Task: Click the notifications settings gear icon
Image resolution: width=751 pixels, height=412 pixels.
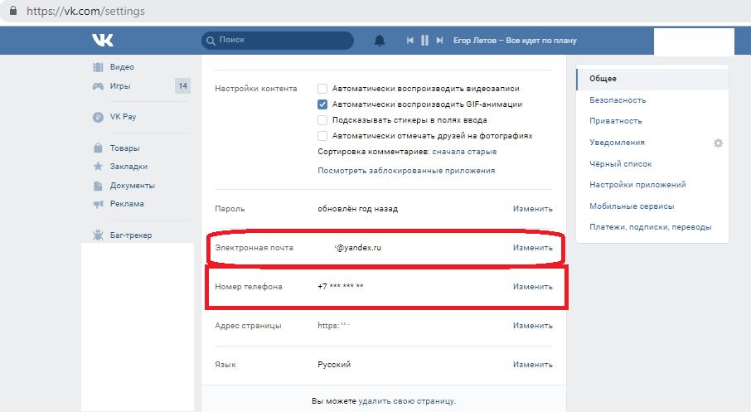Action: point(718,143)
